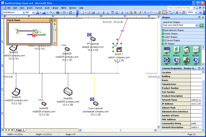Select the Page-1 sheet tab
This screenshot has height=137, width=206.
[20, 130]
